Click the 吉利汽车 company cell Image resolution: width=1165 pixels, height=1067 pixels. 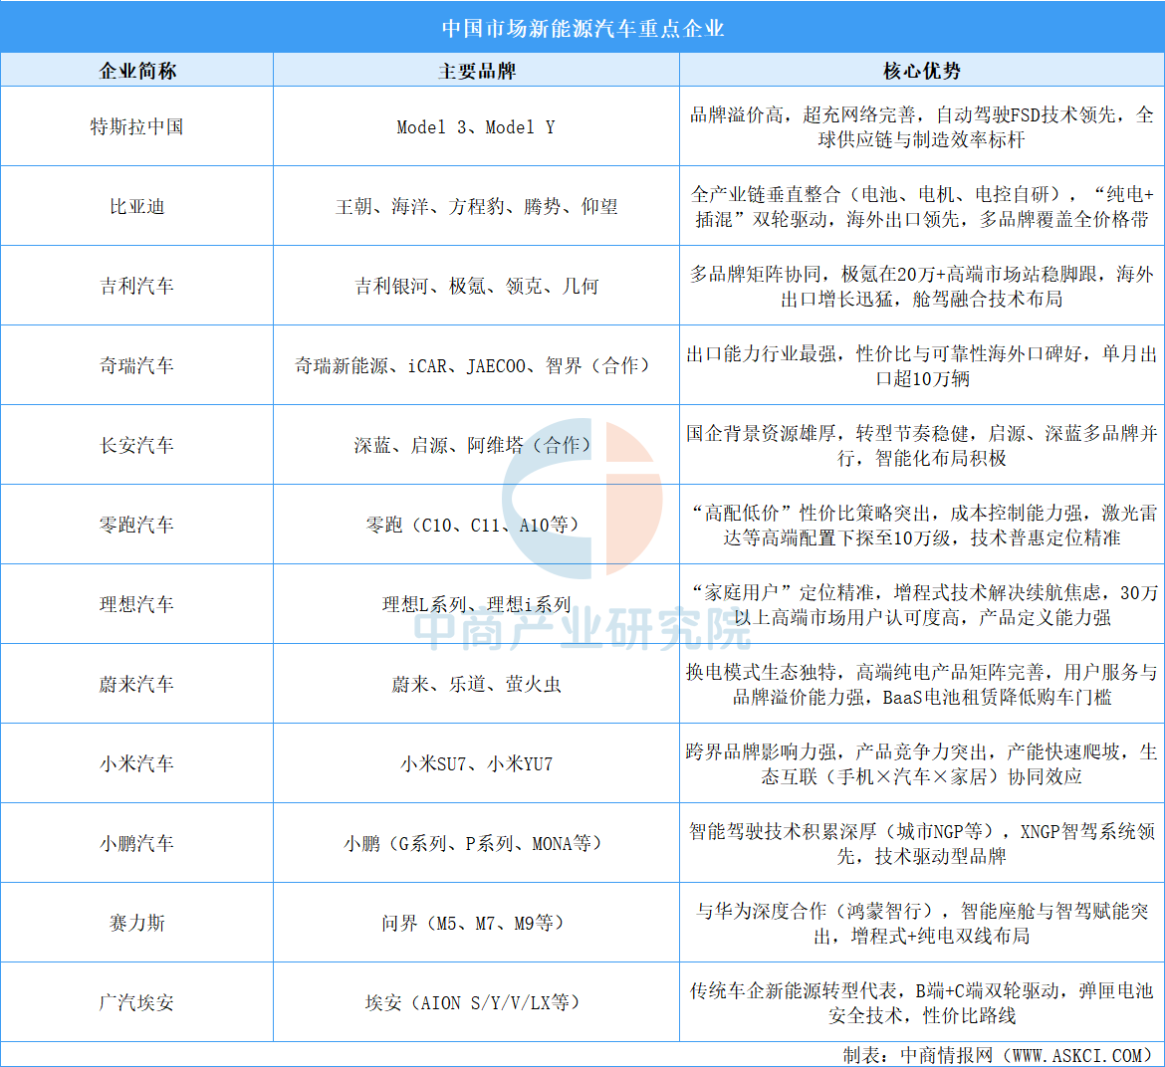[x=136, y=286]
